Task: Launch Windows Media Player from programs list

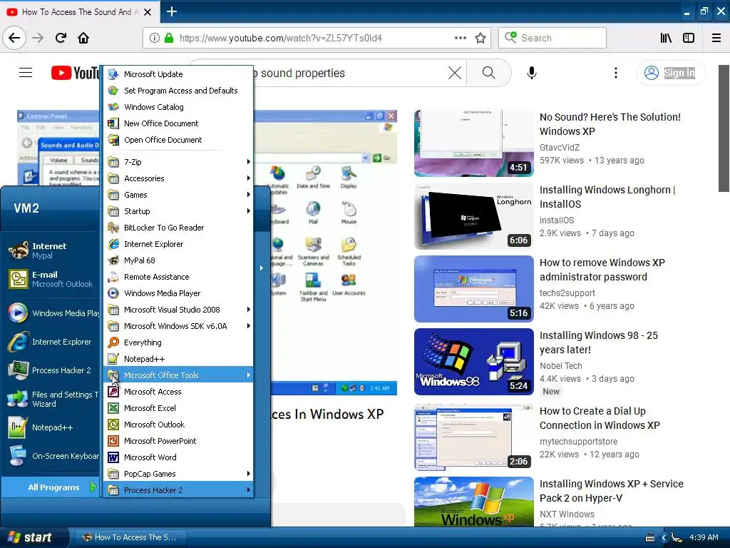Action: pos(178,293)
